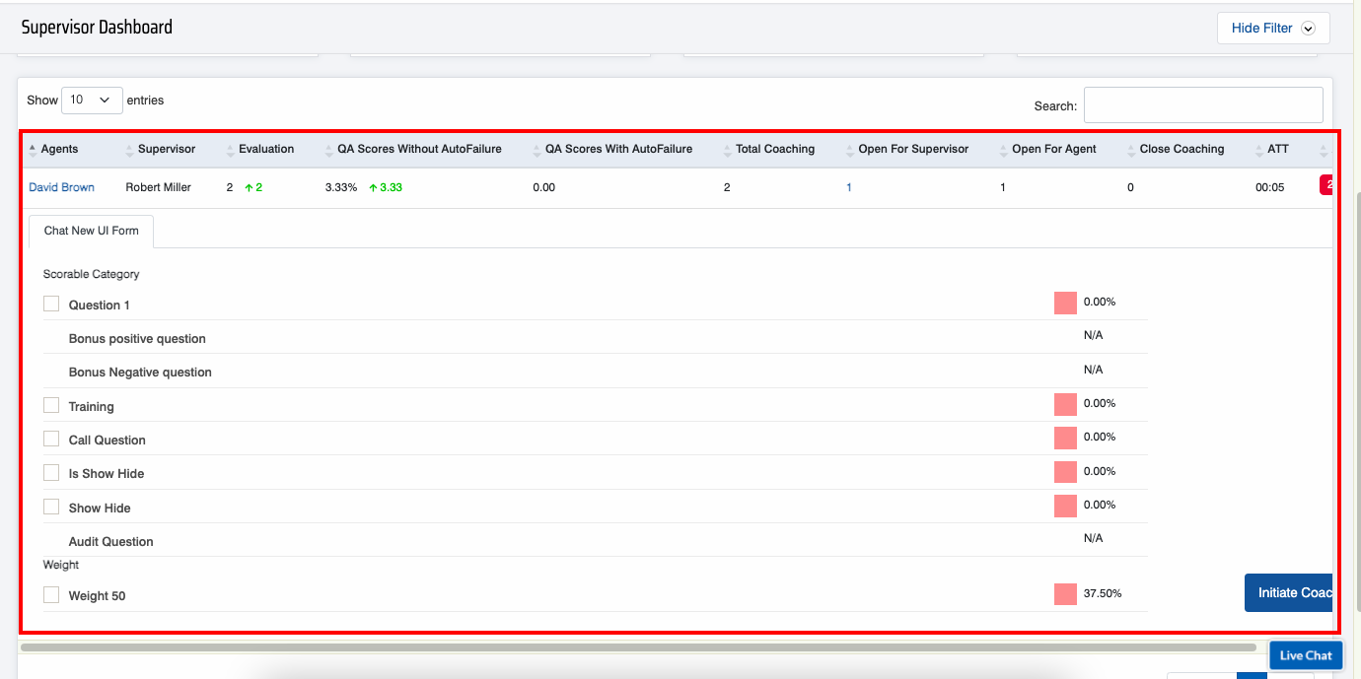Screen dimensions: 1361x679
Task: Check the Question 1 checkbox
Action: 51,305
